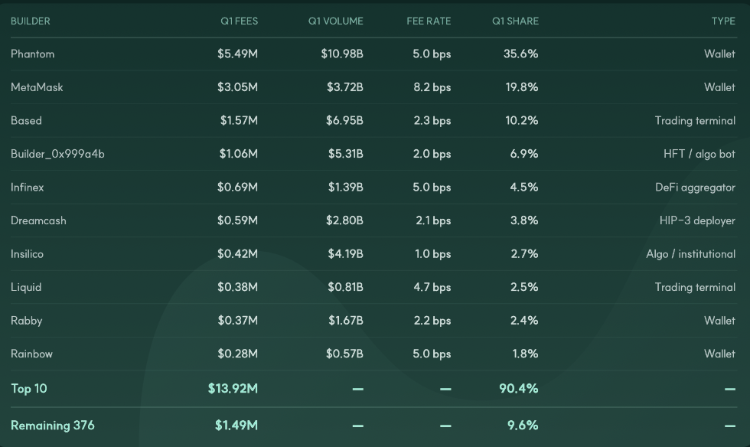The height and width of the screenshot is (447, 750).
Task: Click the Q1 FEES column header
Action: click(239, 21)
